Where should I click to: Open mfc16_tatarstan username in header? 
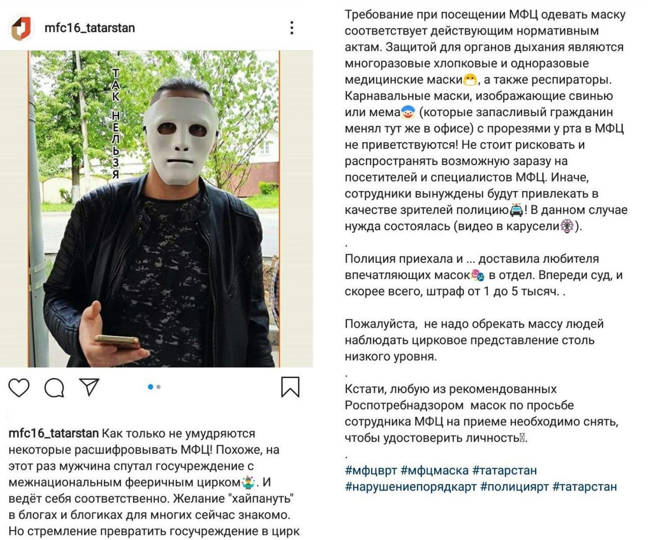[90, 28]
